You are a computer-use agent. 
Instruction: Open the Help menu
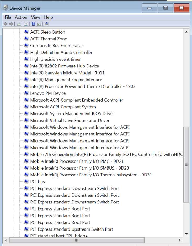(49, 17)
